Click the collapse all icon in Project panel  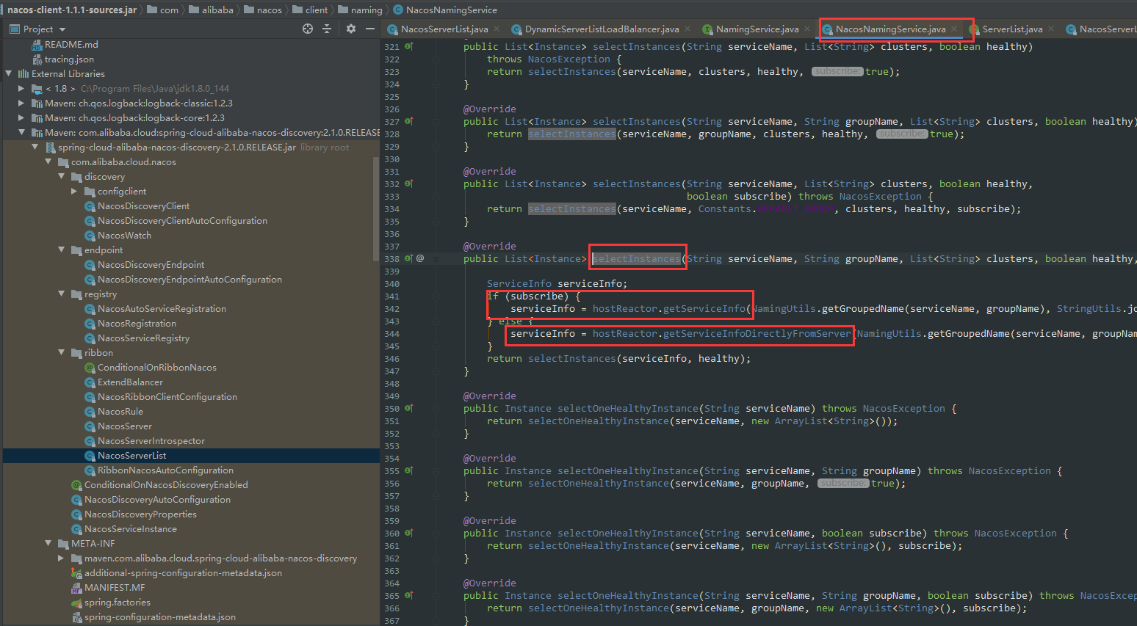[327, 29]
